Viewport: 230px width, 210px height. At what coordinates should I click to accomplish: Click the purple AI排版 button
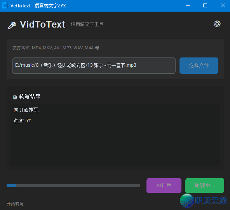[164, 186]
